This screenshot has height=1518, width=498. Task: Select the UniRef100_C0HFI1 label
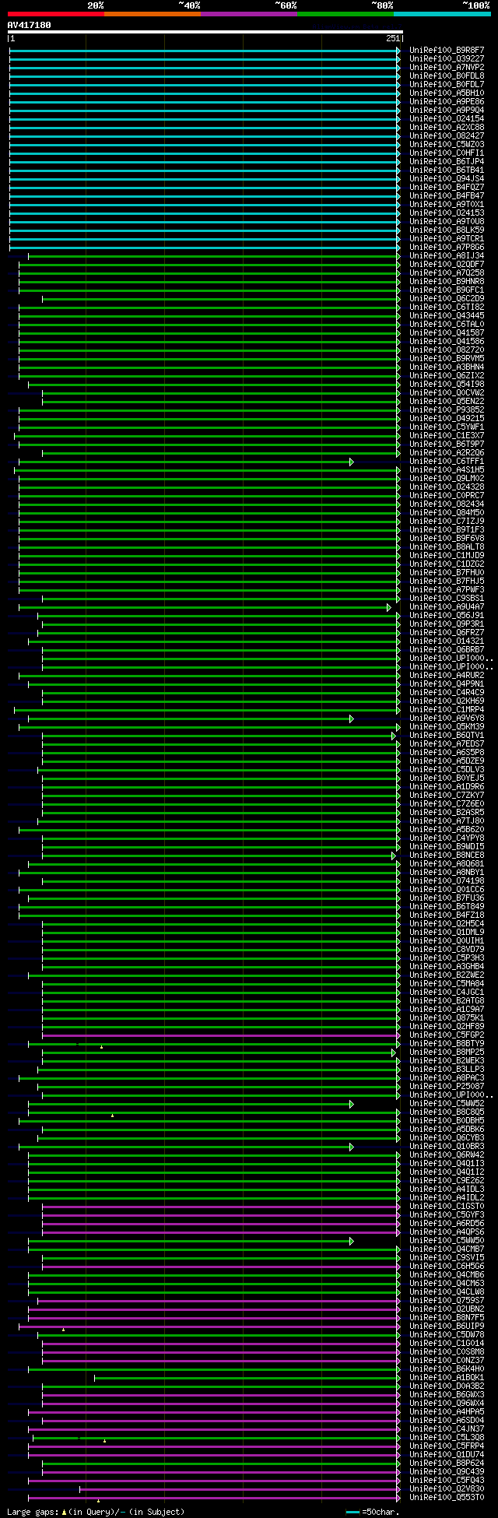pyautogui.click(x=447, y=153)
